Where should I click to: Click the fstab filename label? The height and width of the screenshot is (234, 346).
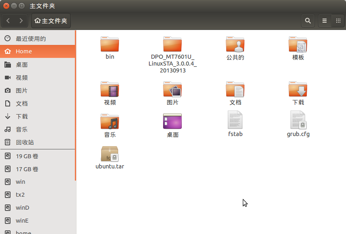[x=235, y=134]
